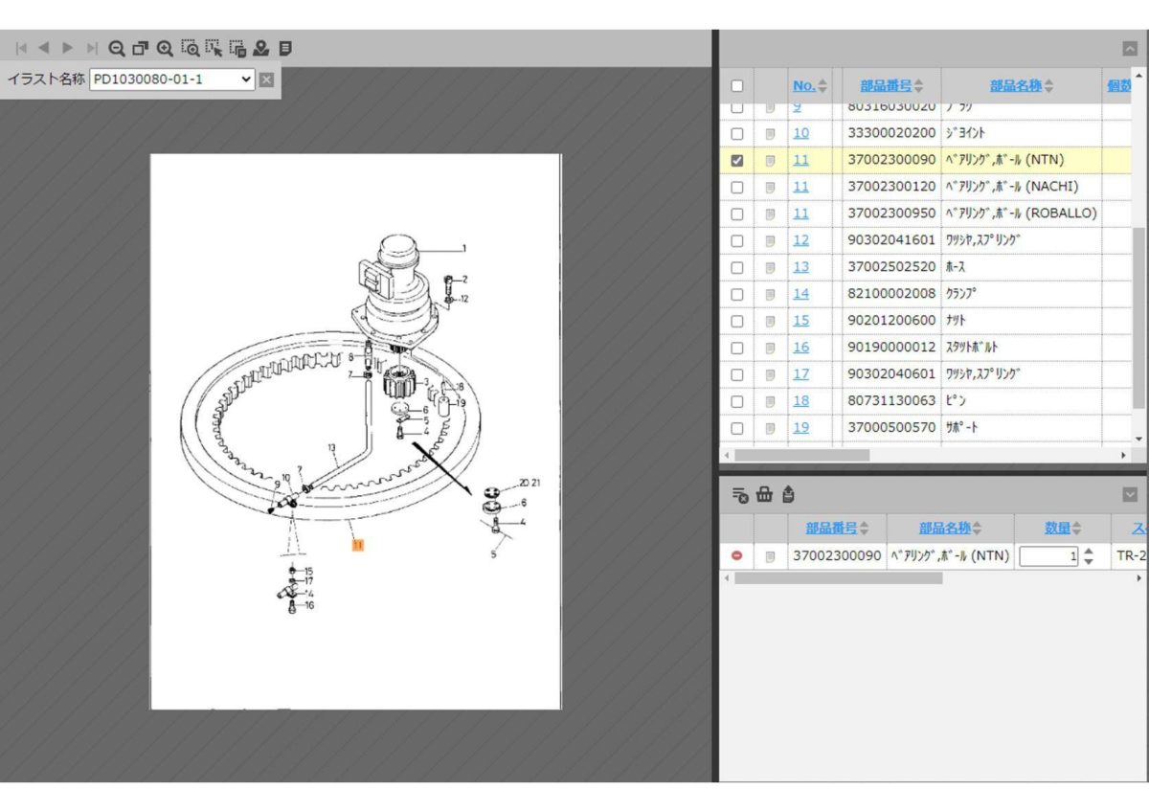The image size is (1149, 812).
Task: Click the zoom out magnifier icon
Action: coord(117,48)
